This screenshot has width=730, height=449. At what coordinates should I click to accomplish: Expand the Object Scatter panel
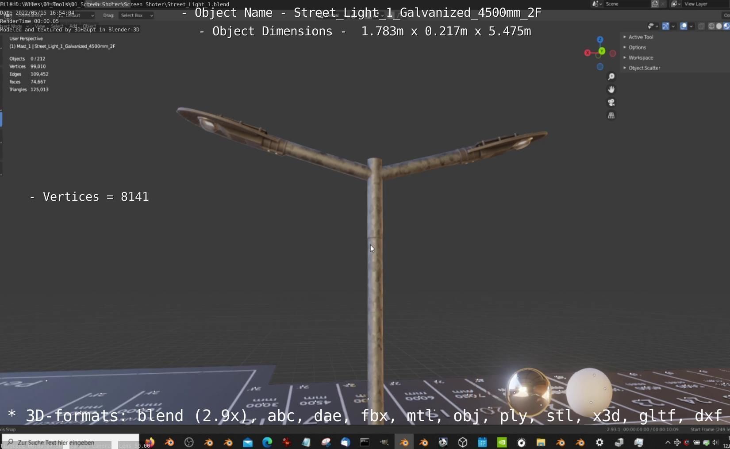click(644, 68)
